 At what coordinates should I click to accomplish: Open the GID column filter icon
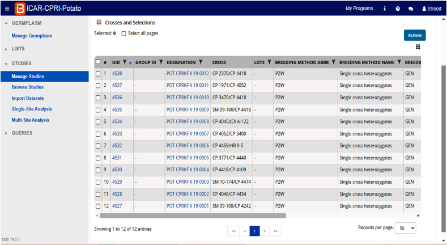tap(125, 62)
